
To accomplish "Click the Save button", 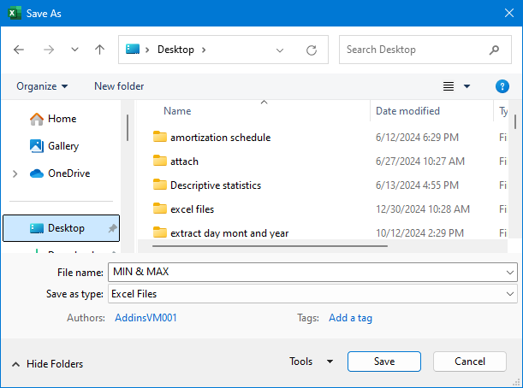I will point(384,362).
